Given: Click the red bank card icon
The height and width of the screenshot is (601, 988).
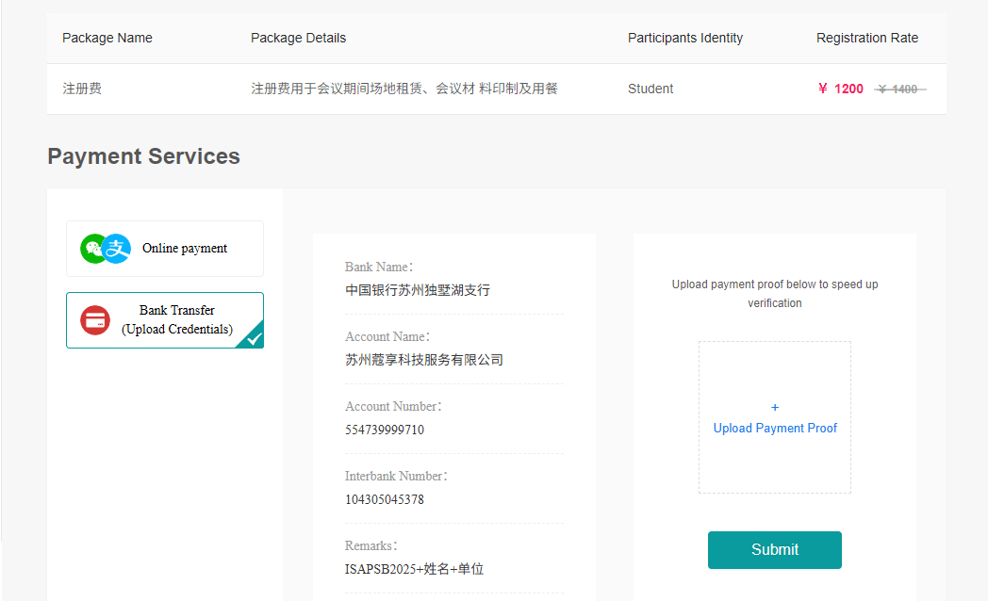Looking at the screenshot, I should click(95, 320).
